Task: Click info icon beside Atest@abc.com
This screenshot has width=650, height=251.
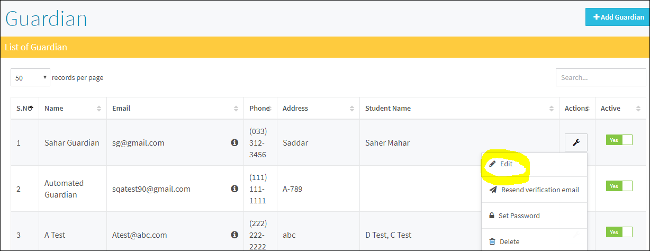Action: click(x=234, y=235)
